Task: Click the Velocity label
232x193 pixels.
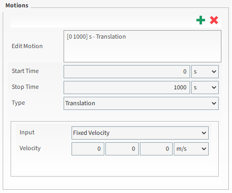Action: tap(30, 148)
